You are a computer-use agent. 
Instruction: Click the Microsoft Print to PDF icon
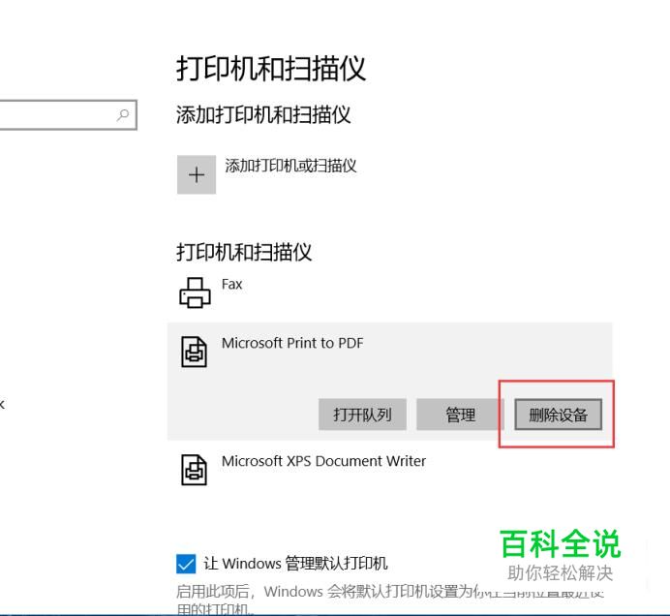coord(194,352)
